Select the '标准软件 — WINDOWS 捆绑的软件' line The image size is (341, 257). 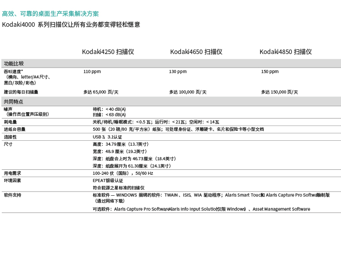[211, 195]
